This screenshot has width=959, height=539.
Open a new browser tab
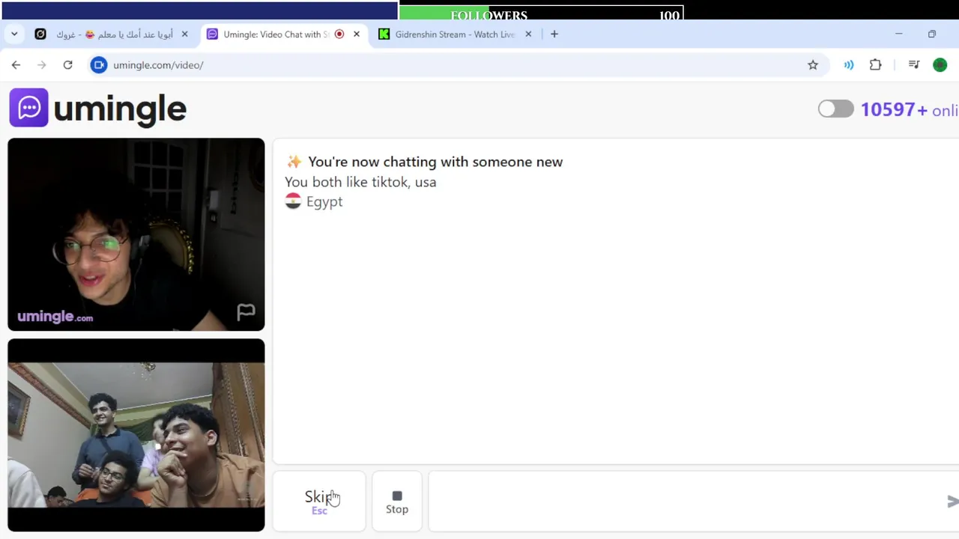click(554, 34)
